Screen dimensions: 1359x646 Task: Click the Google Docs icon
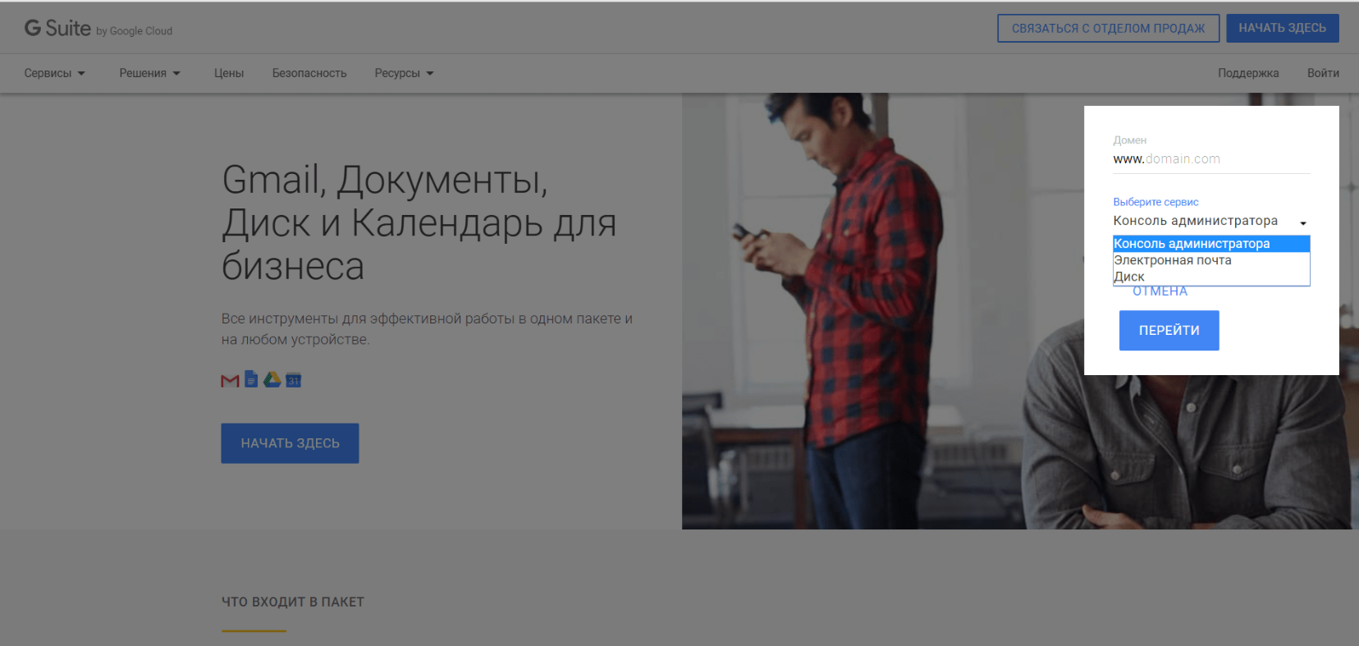point(251,379)
